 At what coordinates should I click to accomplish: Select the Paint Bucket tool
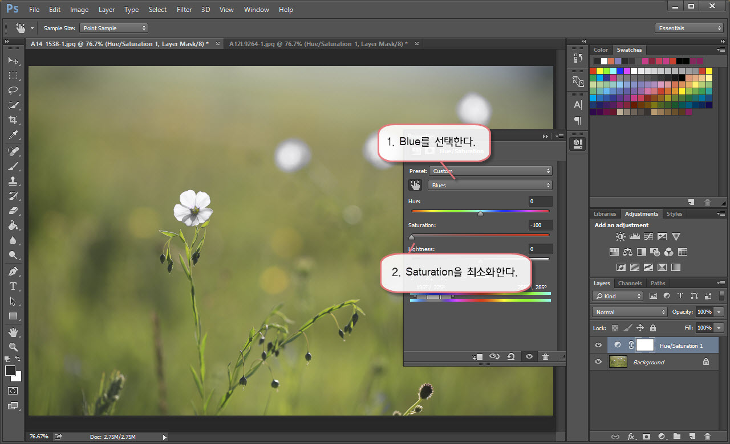(x=13, y=225)
